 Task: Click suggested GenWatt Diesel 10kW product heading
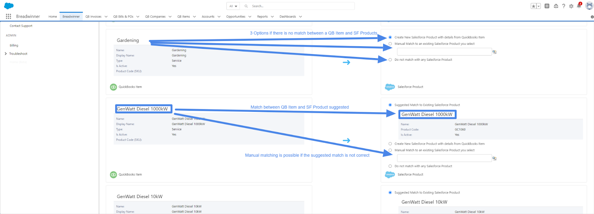[424, 202]
